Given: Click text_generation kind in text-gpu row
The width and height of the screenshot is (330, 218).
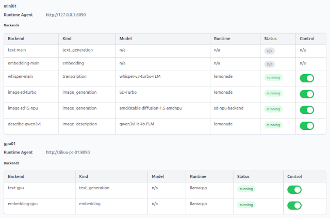Looking at the screenshot, I should [x=94, y=188].
